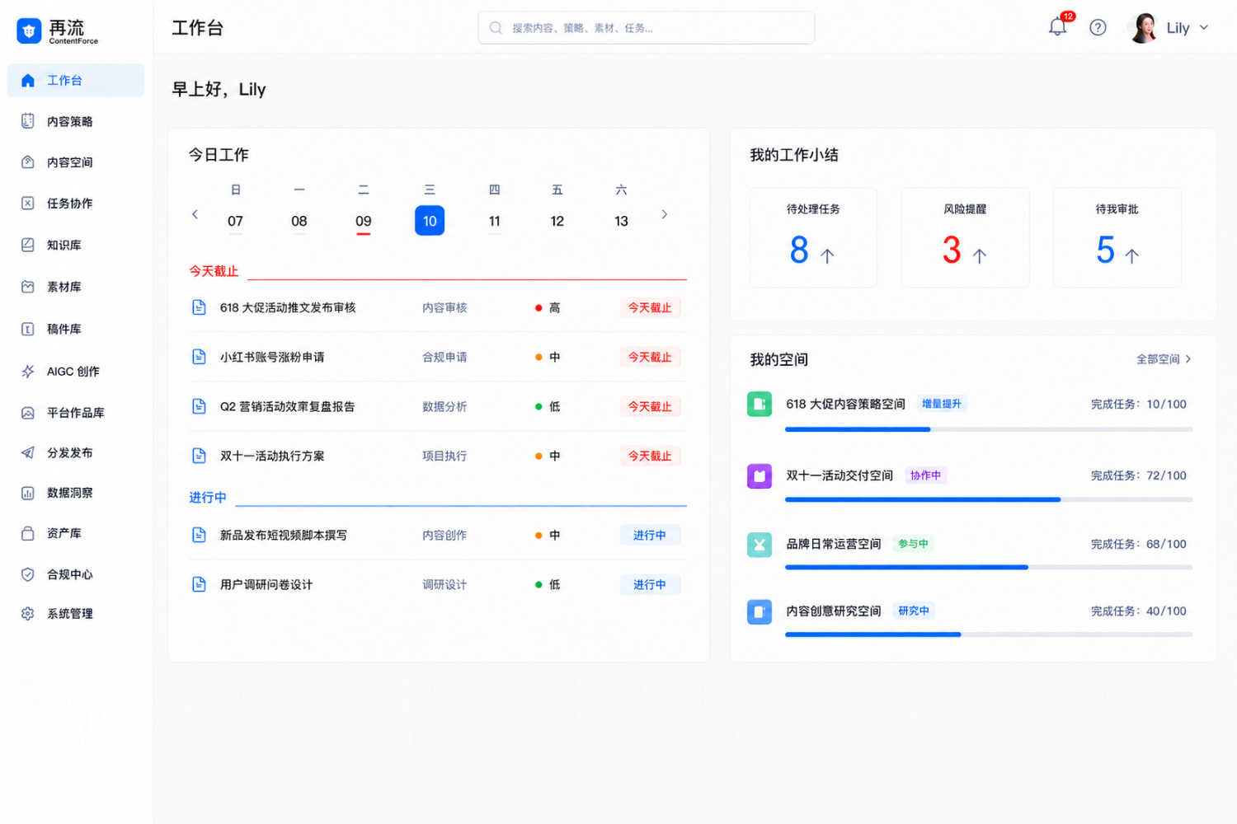The height and width of the screenshot is (824, 1237).
Task: Open task 618 大促活动推文发布审核
Action: tap(288, 307)
